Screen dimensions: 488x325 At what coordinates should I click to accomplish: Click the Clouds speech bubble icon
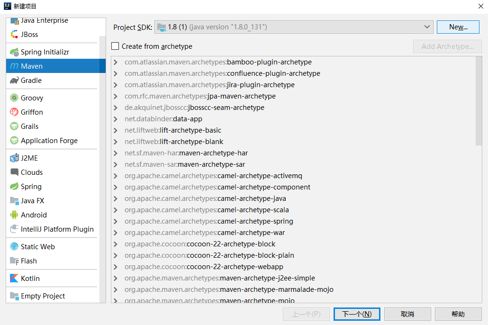pyautogui.click(x=14, y=172)
